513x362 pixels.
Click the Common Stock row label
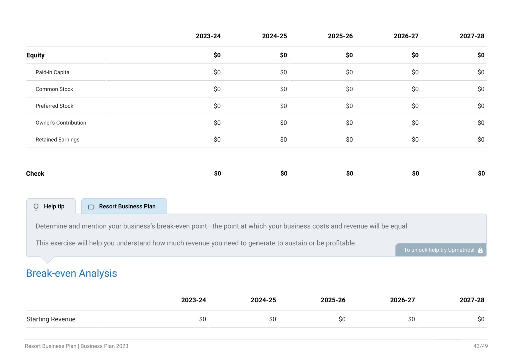54,89
